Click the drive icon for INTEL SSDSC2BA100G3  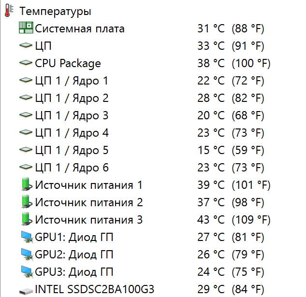(x=26, y=290)
